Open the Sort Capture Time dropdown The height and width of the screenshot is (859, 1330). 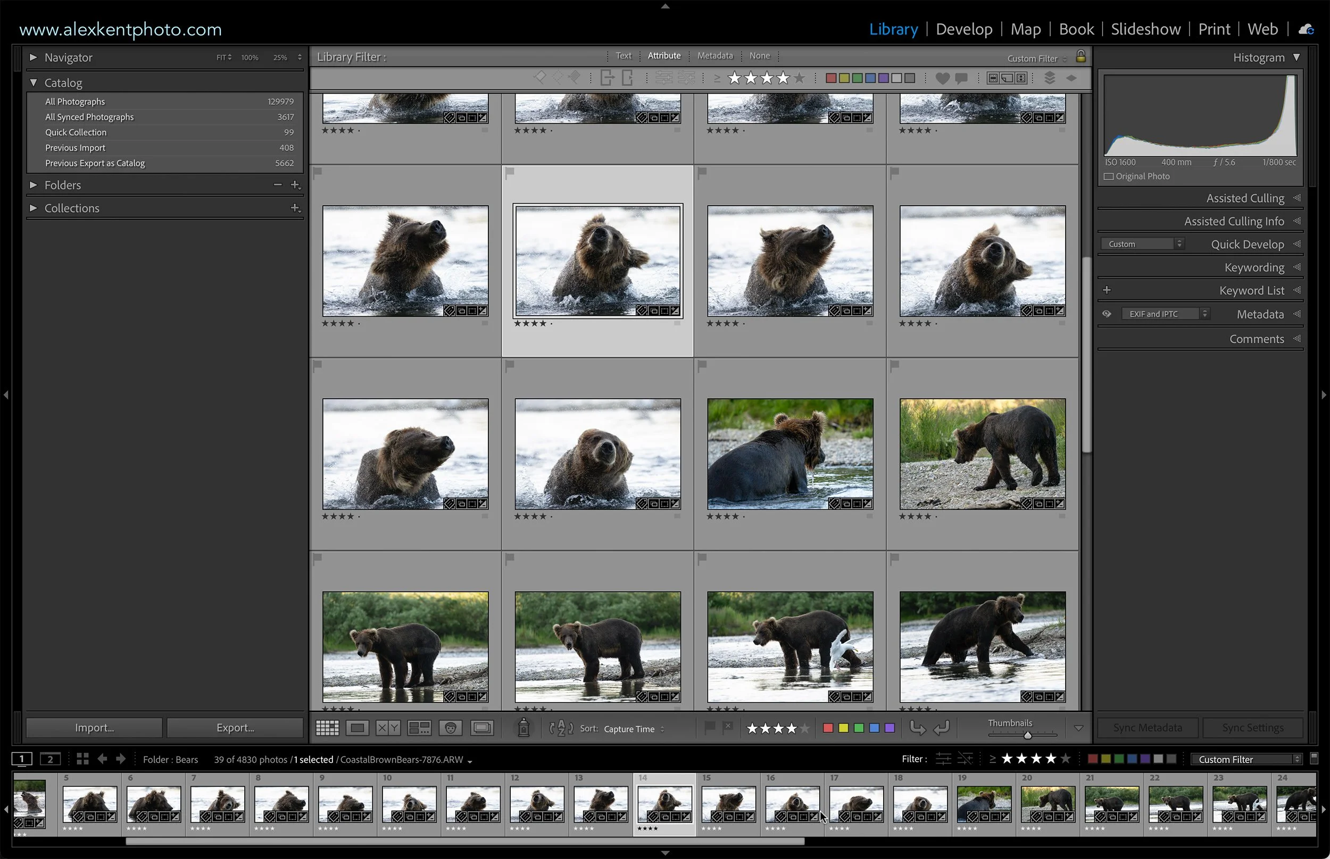634,728
